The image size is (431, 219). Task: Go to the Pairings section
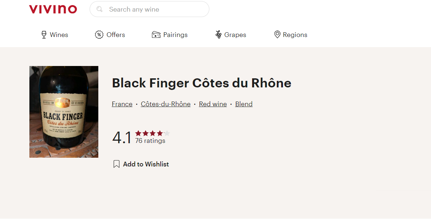[x=175, y=35]
